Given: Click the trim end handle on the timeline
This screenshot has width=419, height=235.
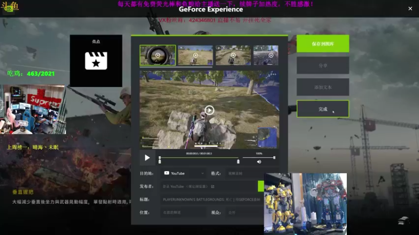Looking at the screenshot, I should click(238, 161).
